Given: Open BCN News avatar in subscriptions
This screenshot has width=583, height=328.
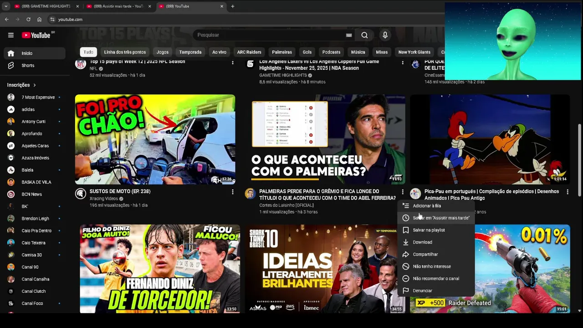Looking at the screenshot, I should point(11,194).
